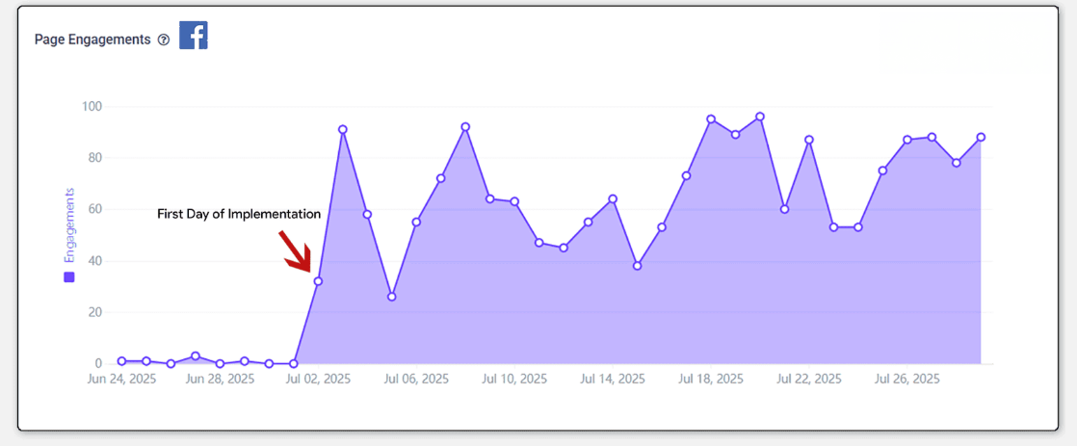This screenshot has height=446, width=1077.
Task: Click the Facebook logo icon
Action: pyautogui.click(x=194, y=36)
